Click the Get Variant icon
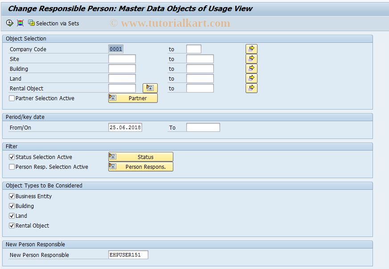The width and height of the screenshot is (389, 269). (20, 23)
